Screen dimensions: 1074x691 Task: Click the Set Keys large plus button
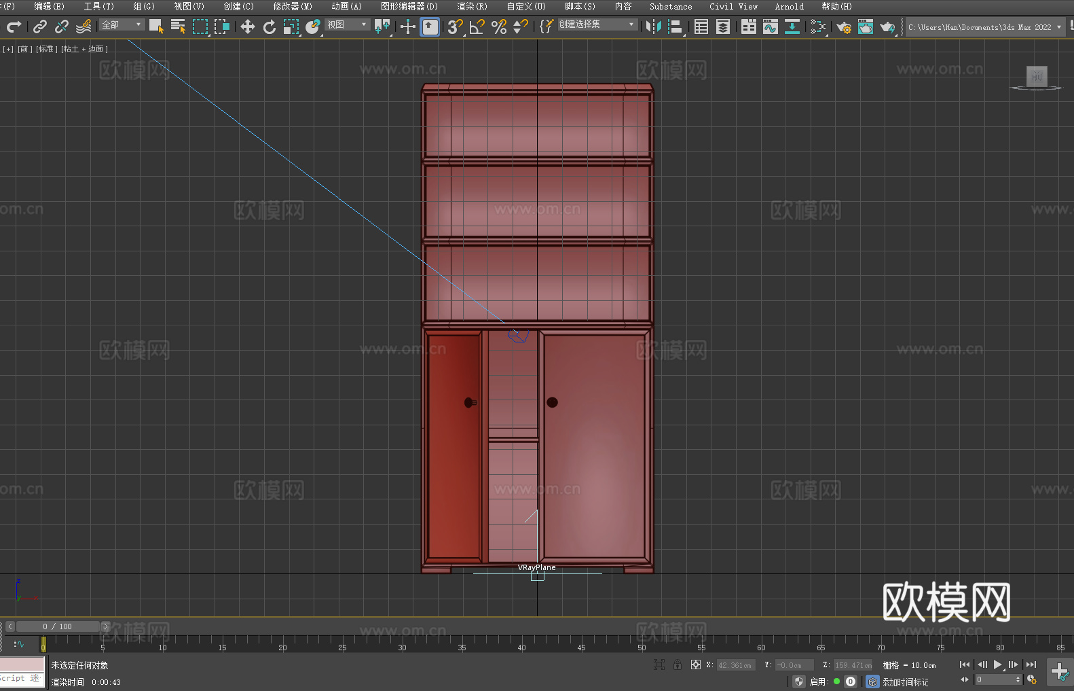[x=1059, y=672]
